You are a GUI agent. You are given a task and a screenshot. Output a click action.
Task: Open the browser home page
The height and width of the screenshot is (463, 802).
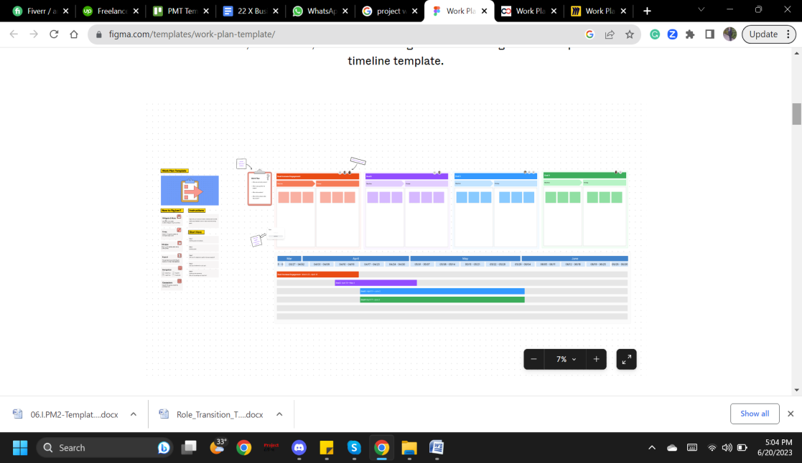[74, 34]
